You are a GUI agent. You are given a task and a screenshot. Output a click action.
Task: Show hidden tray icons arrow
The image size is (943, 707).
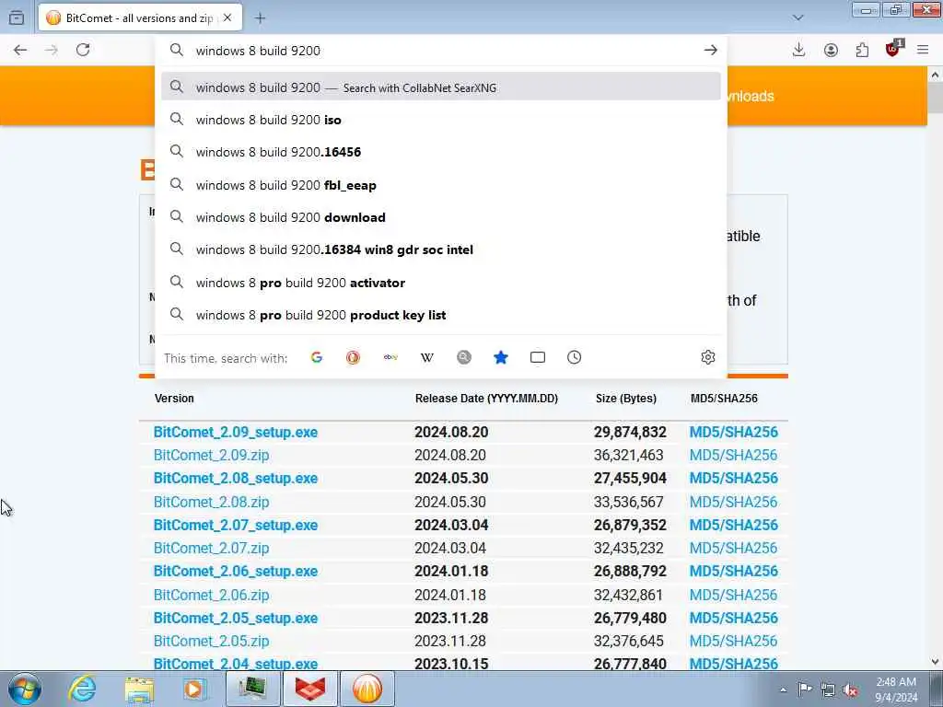click(x=783, y=690)
